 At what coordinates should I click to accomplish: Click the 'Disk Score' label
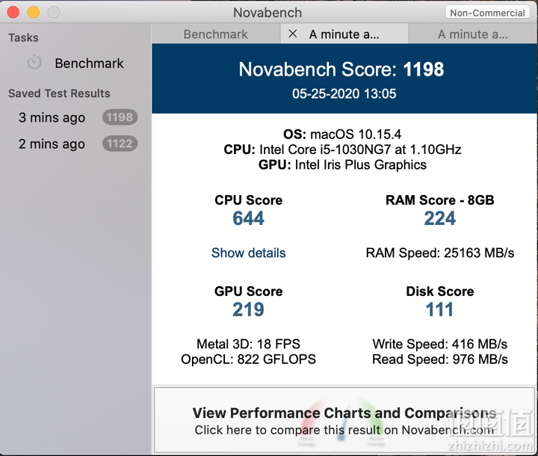point(440,292)
